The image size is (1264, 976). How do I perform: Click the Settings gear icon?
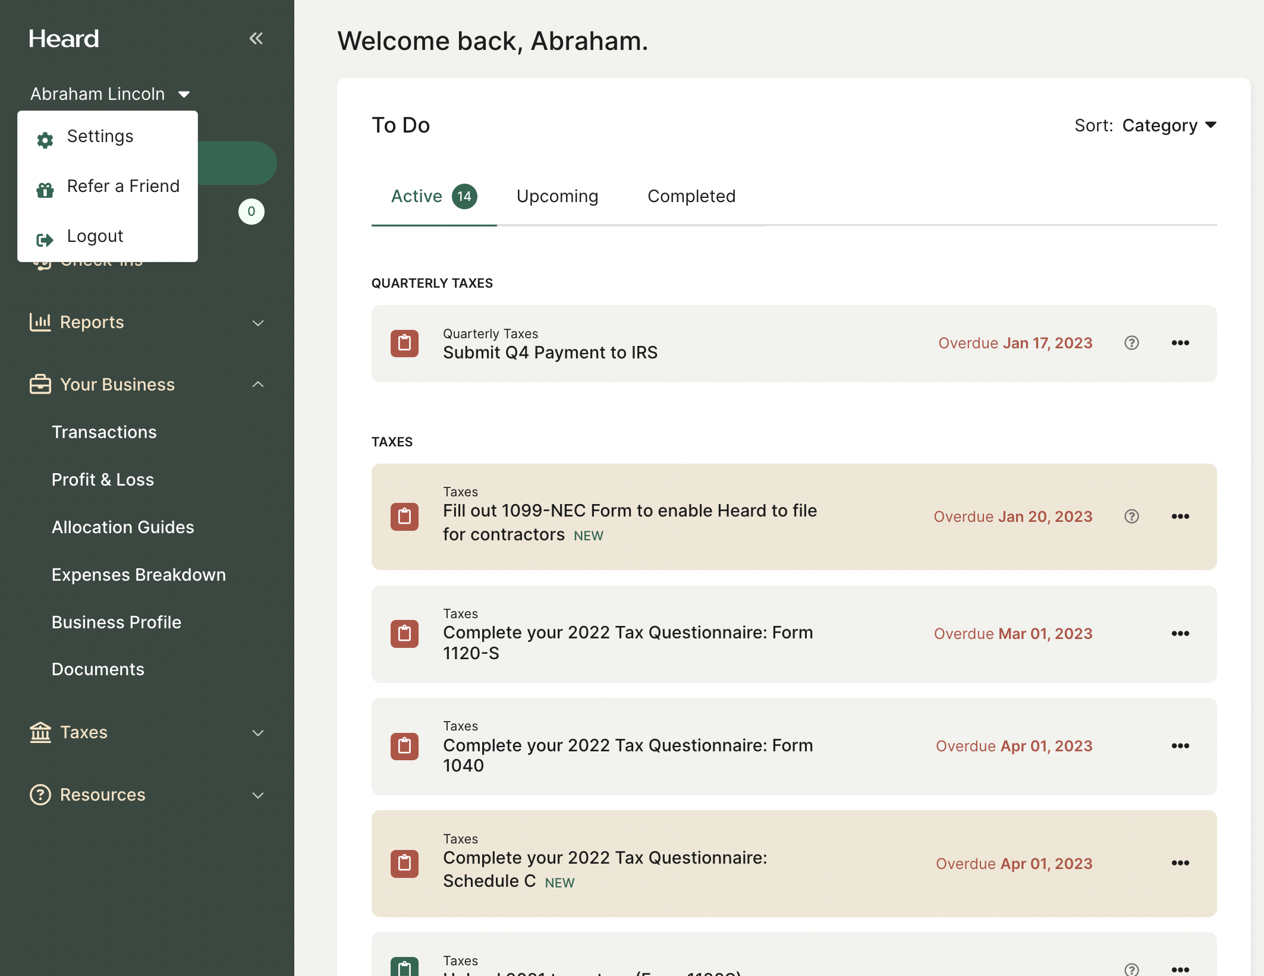click(45, 139)
